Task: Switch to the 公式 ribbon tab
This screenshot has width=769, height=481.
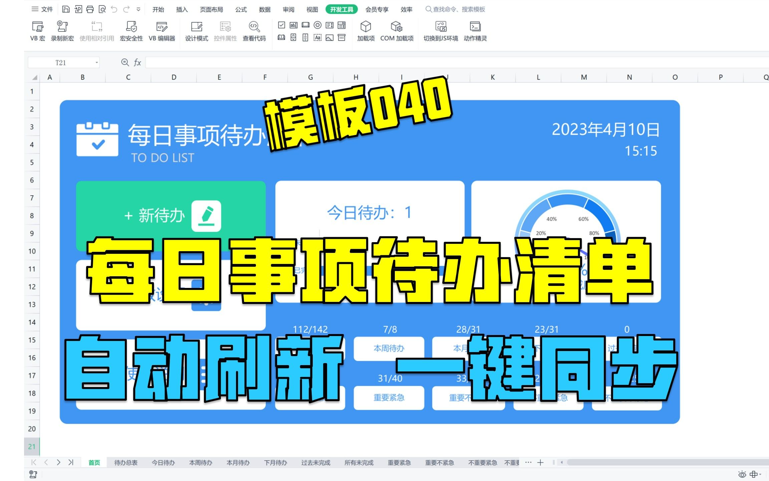Action: [x=241, y=9]
